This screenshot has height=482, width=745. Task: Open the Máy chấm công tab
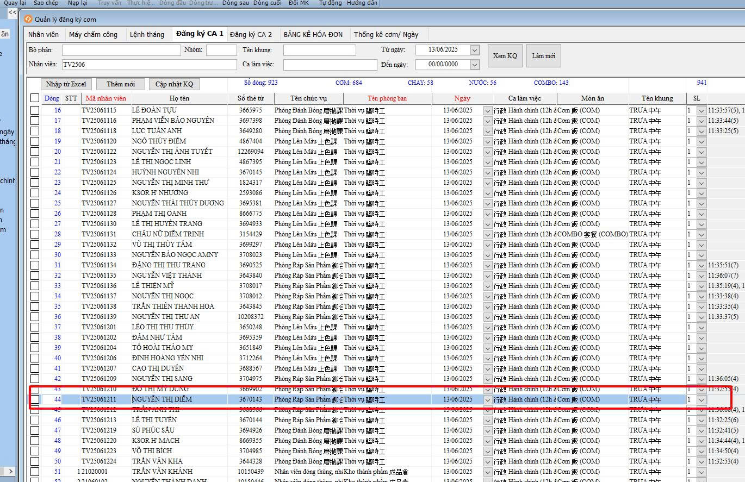coord(93,34)
